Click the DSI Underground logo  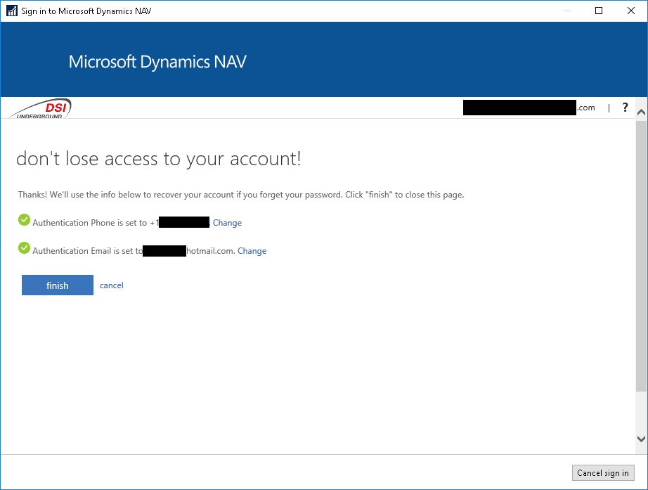pyautogui.click(x=41, y=108)
